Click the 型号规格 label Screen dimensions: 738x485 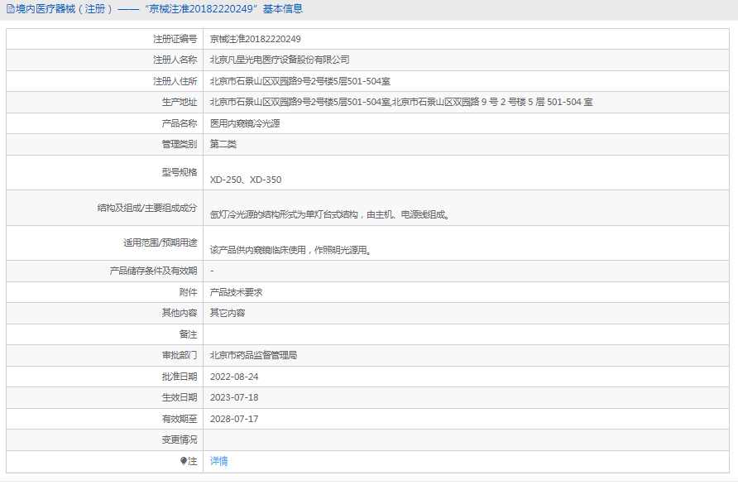(x=180, y=172)
